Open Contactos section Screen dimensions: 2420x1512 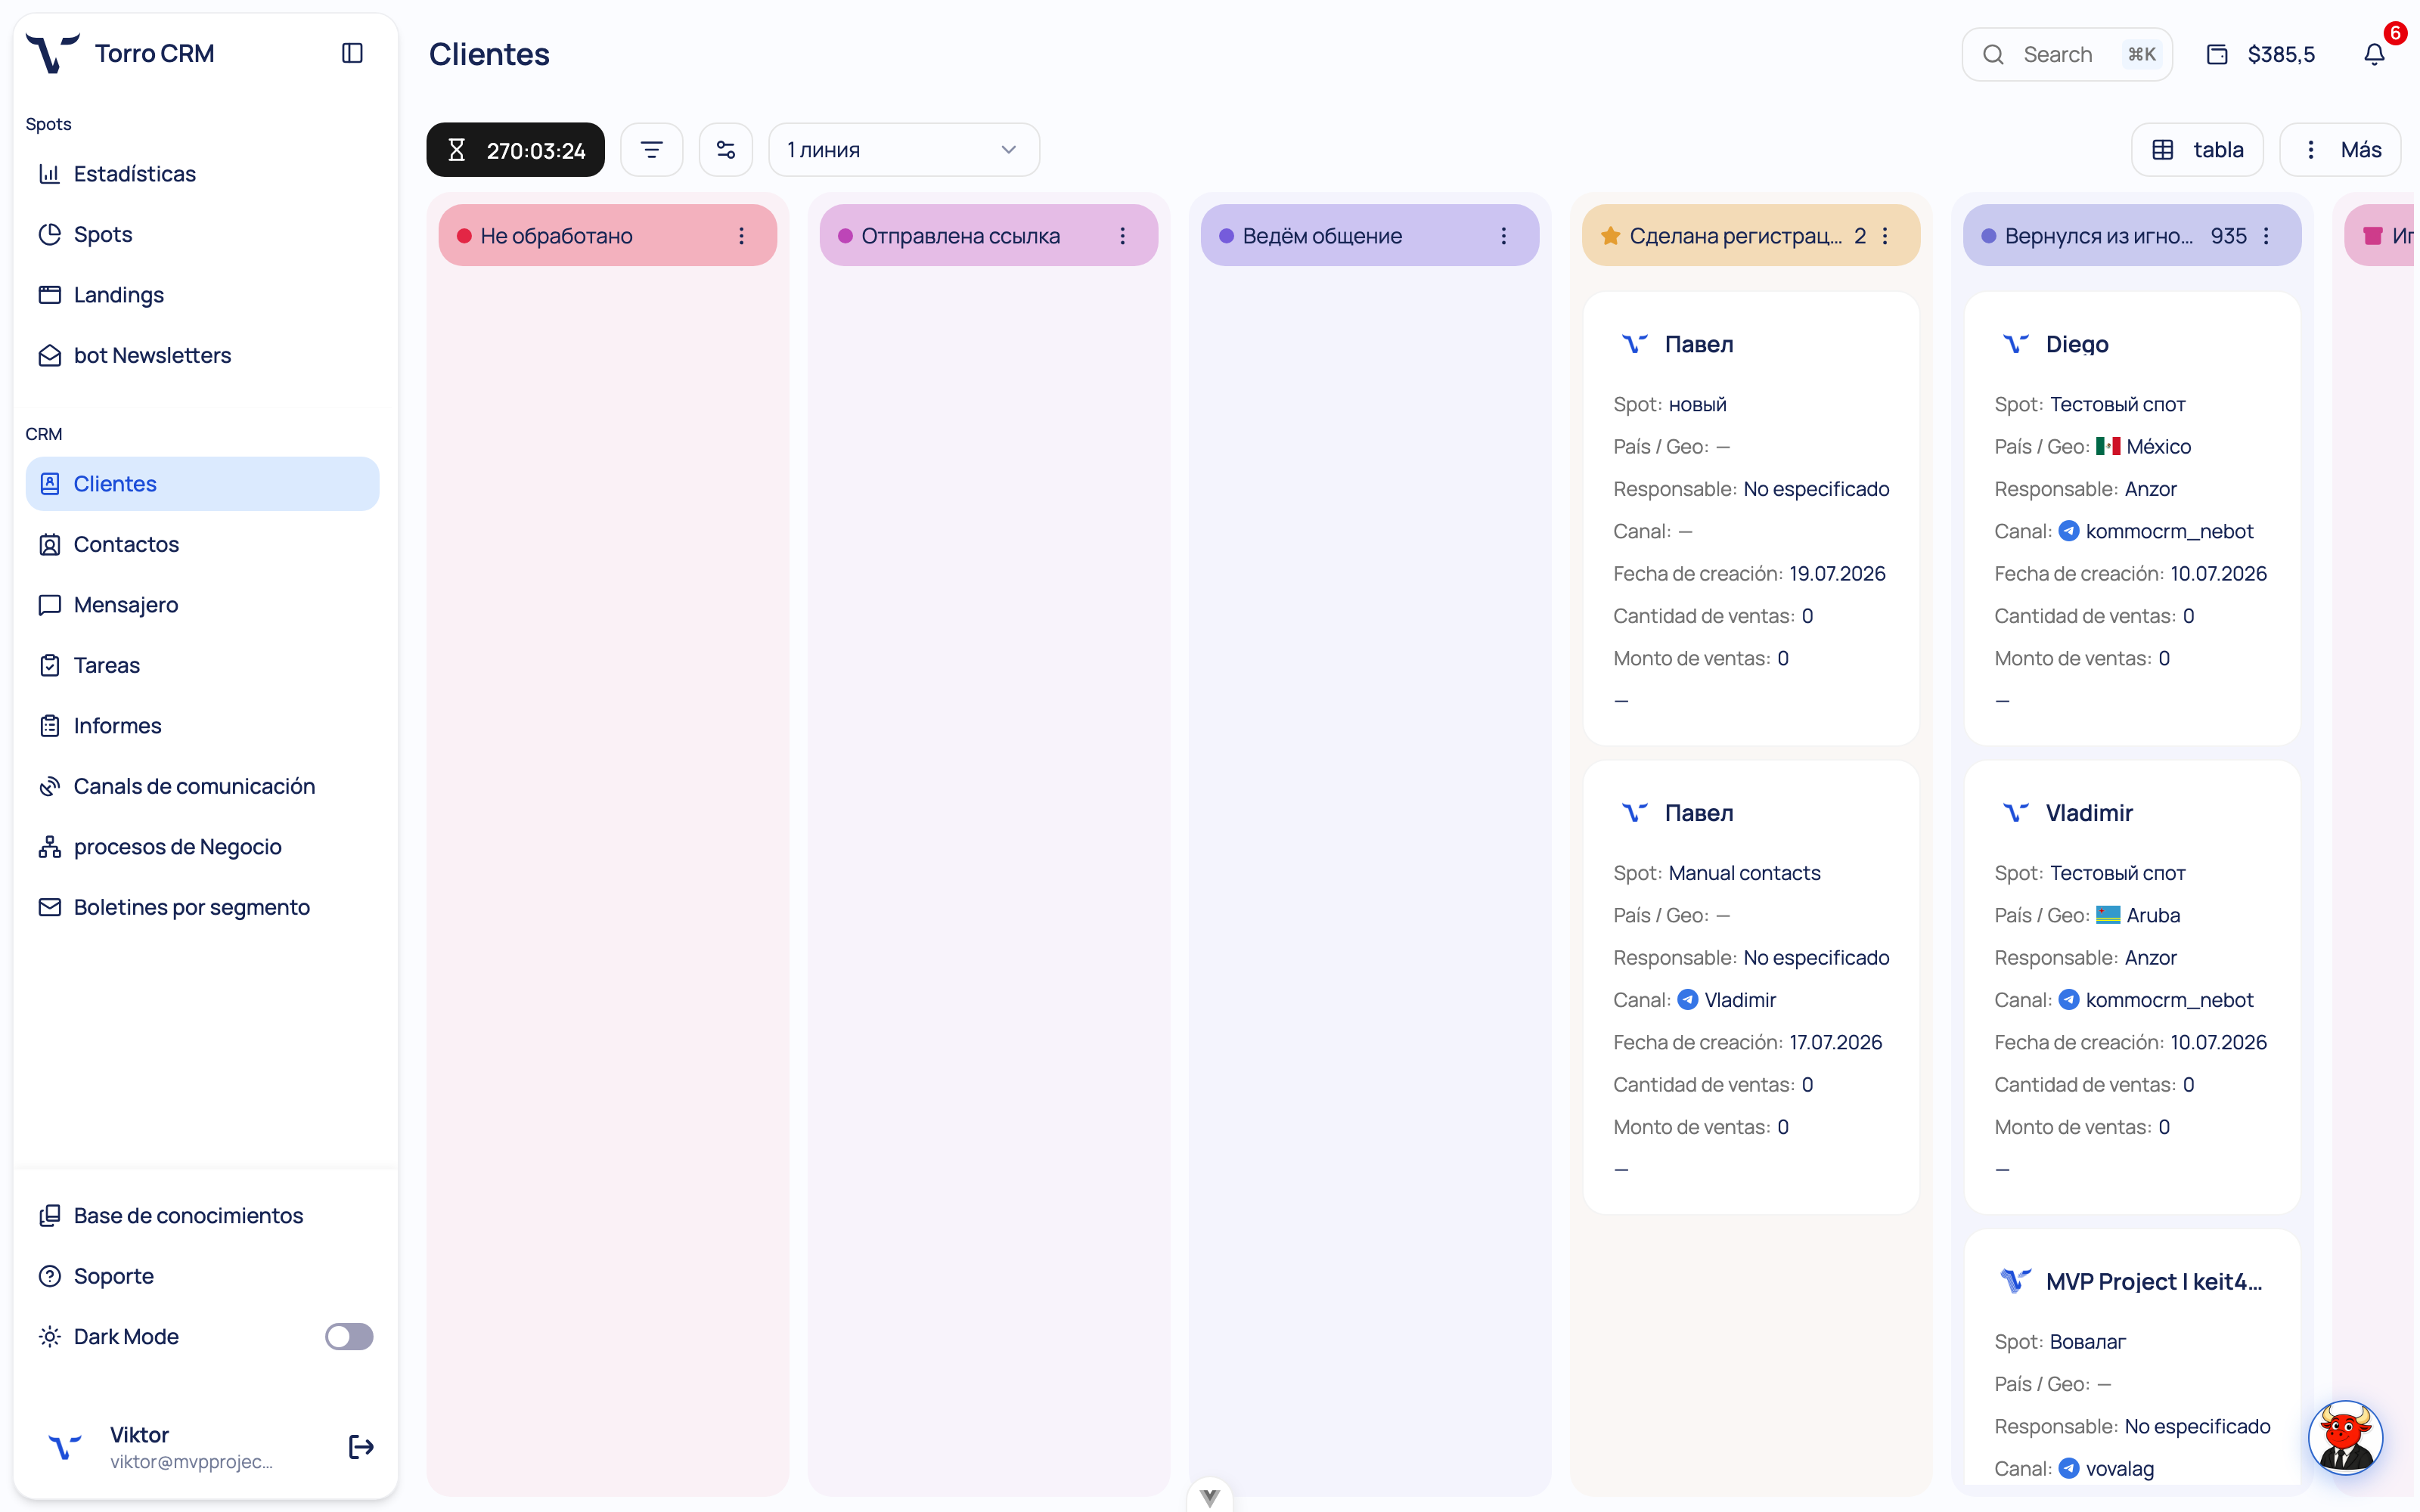pos(202,544)
